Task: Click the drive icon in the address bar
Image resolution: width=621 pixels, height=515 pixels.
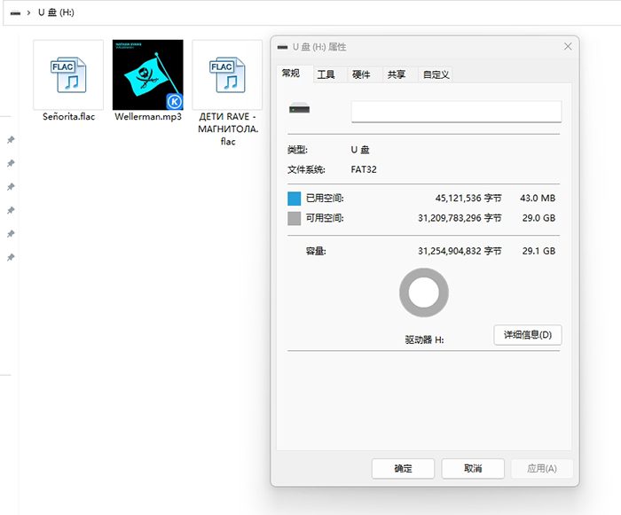Action: pyautogui.click(x=15, y=13)
